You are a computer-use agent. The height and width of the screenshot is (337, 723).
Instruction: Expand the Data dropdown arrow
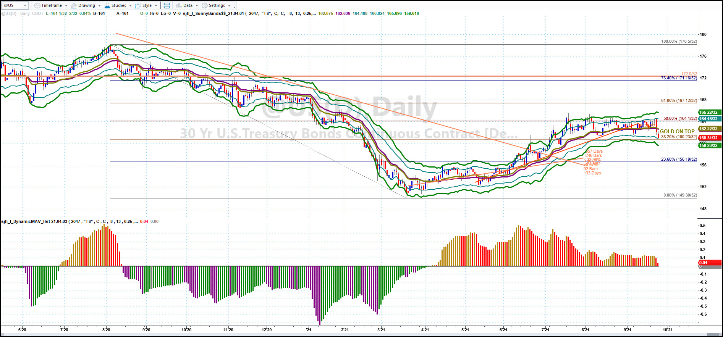(197, 6)
